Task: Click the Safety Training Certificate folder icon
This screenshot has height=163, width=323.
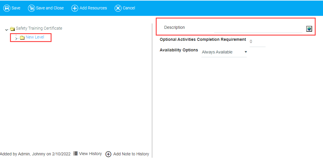Action: point(12,29)
